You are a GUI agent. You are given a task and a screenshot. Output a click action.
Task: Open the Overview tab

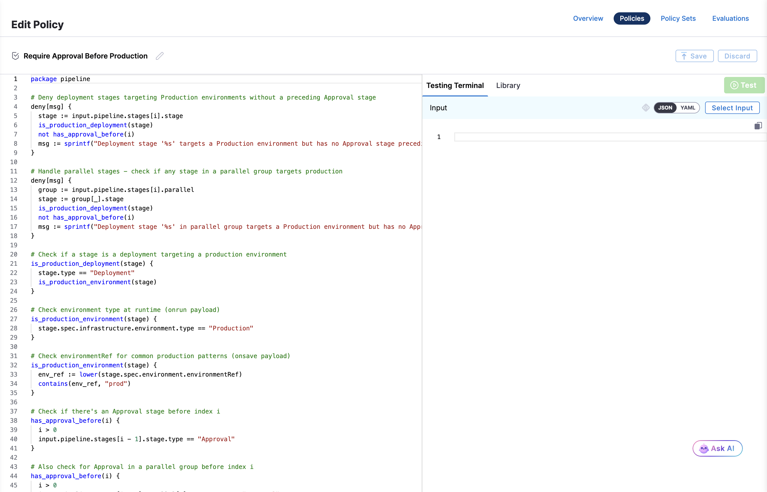[588, 18]
